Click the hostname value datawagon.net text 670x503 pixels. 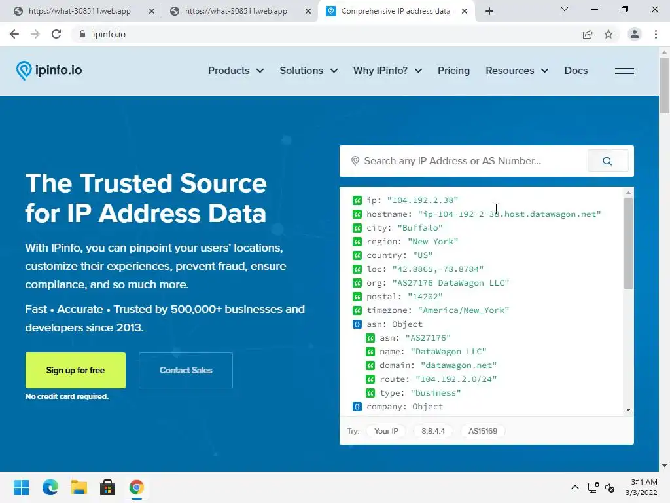coord(509,214)
